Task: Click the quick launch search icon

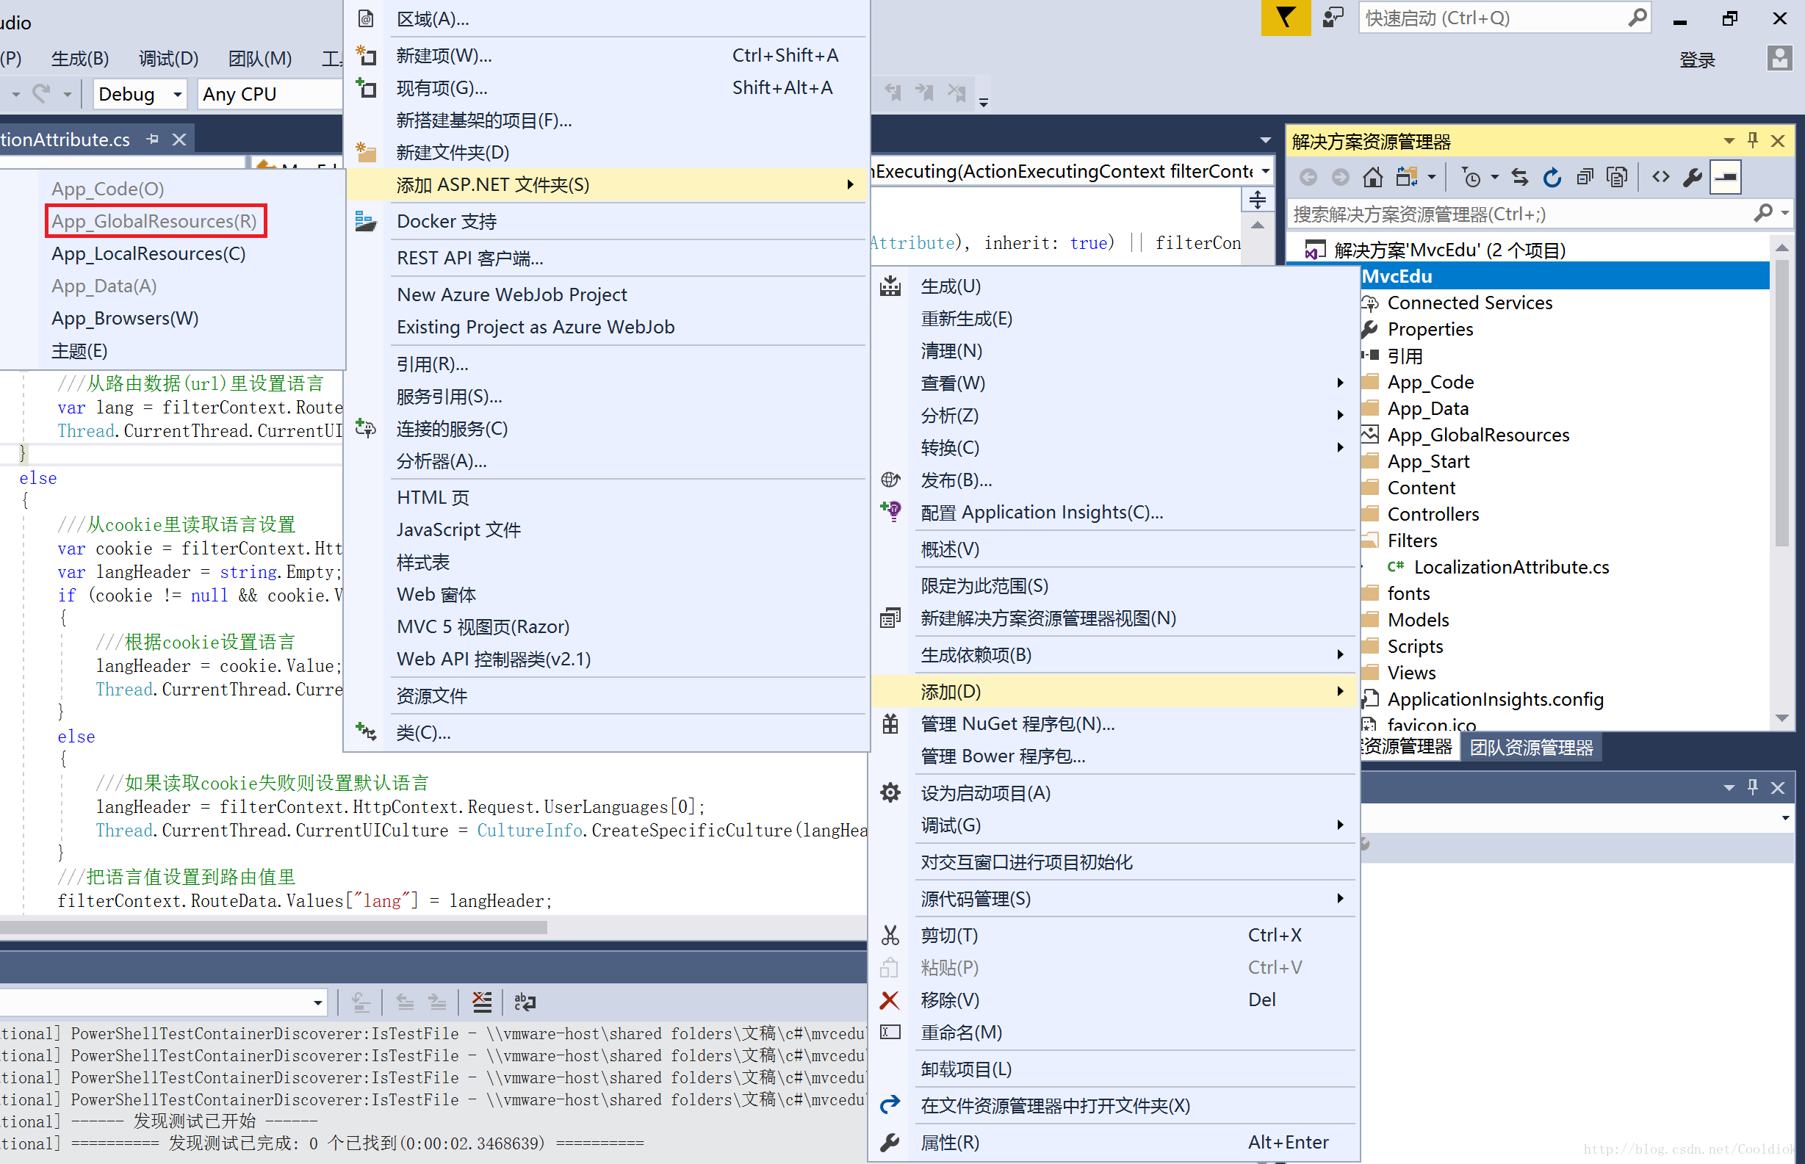Action: pos(1638,17)
